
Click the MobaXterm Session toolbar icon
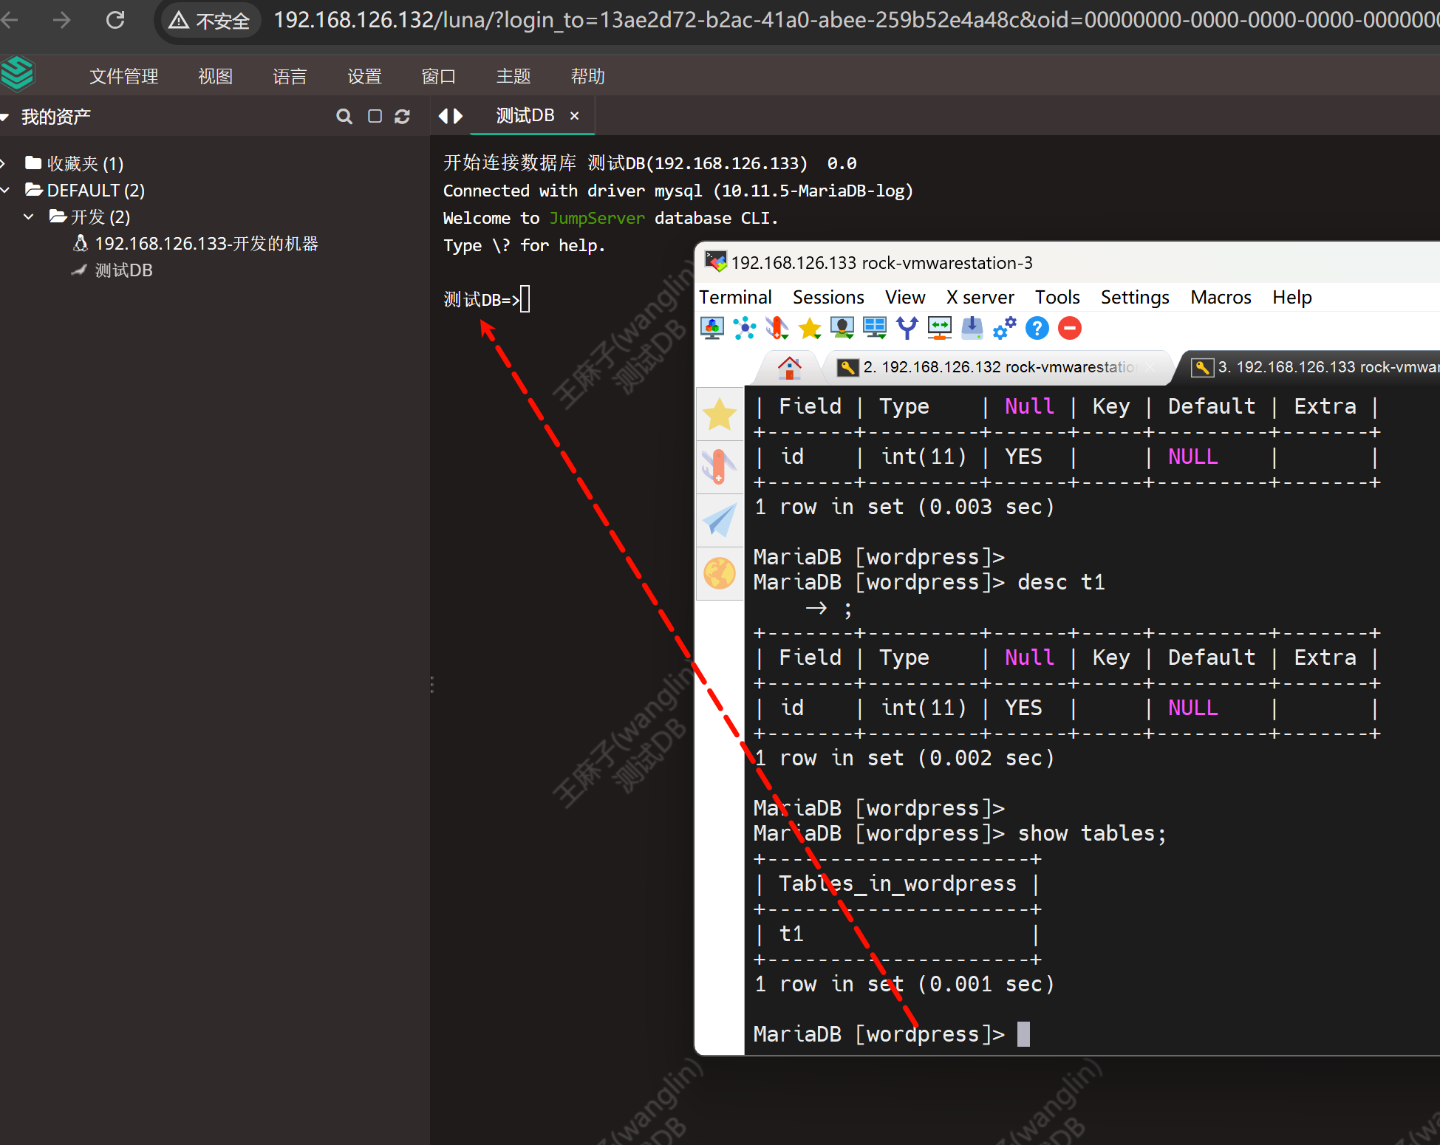tap(712, 328)
